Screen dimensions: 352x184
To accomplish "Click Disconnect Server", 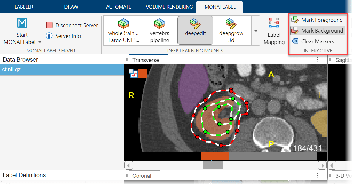I will [72, 25].
